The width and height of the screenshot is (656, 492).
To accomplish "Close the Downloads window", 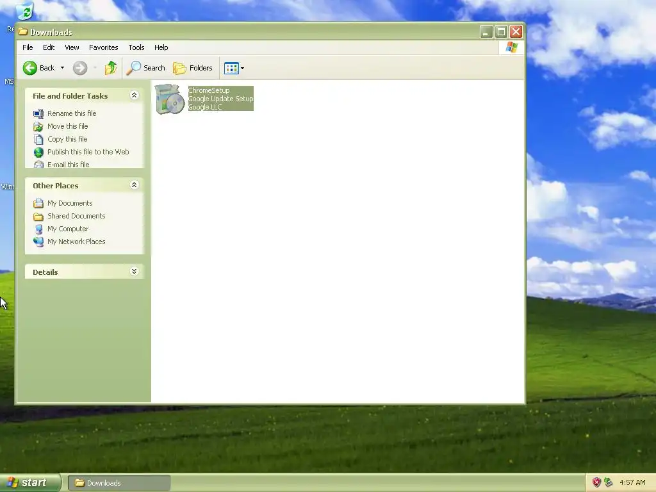I will click(516, 32).
